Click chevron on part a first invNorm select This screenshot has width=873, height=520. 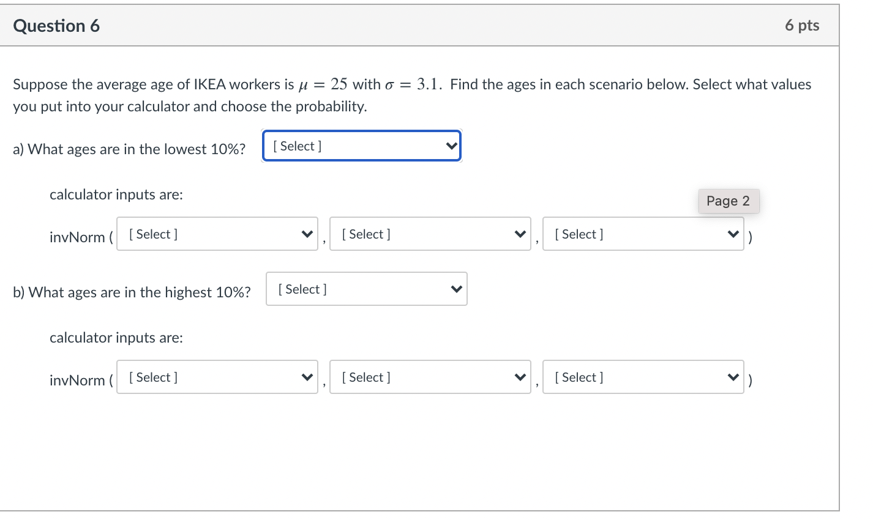(307, 234)
